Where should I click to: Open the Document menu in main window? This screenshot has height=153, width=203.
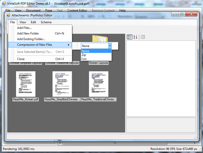coord(33,10)
